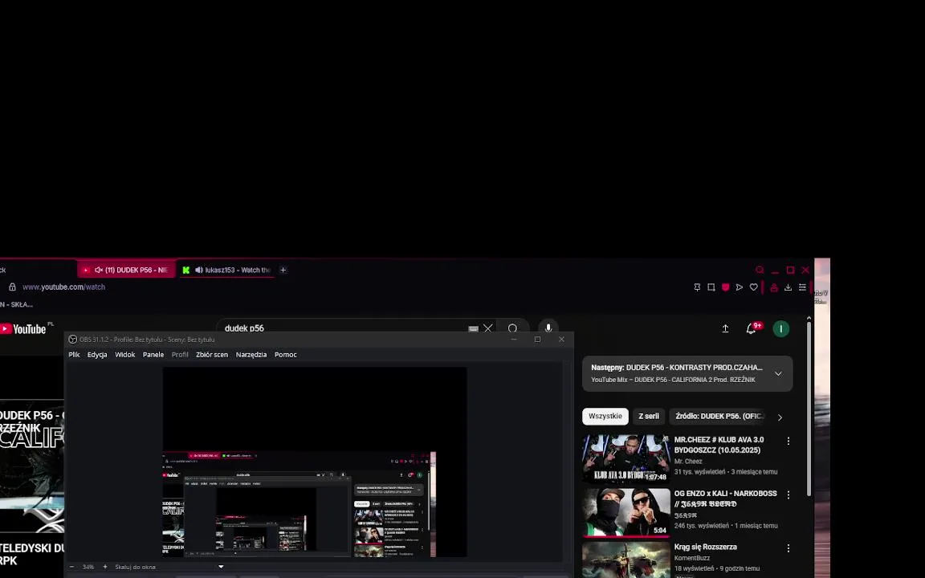This screenshot has height=578, width=925.
Task: Show more filter chips with right arrow
Action: [x=780, y=417]
